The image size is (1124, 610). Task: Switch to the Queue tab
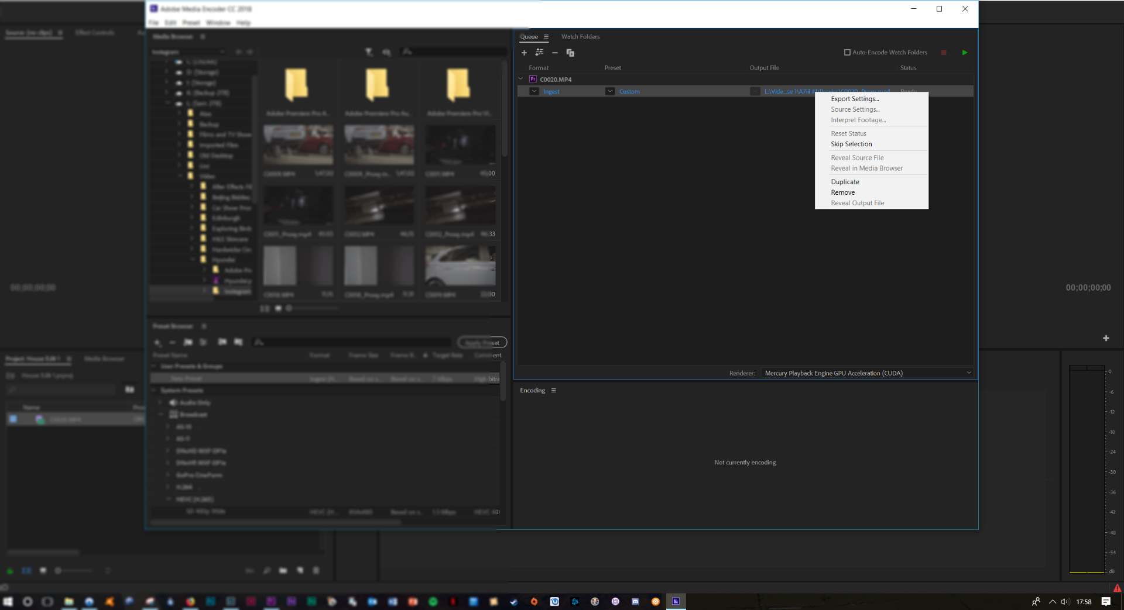pyautogui.click(x=529, y=36)
